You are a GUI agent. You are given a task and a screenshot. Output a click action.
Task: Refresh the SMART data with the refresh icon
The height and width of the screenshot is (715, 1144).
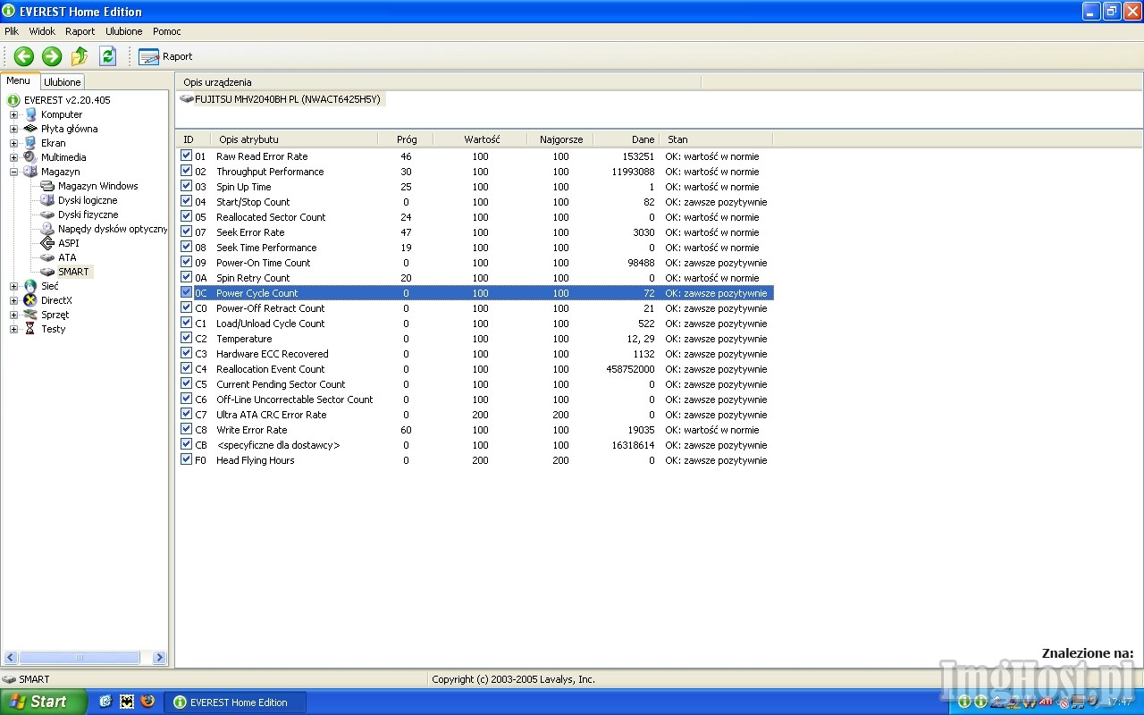click(x=108, y=56)
